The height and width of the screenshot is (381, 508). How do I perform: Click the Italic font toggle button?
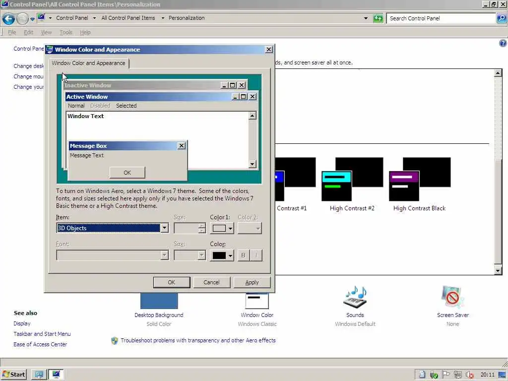pyautogui.click(x=256, y=255)
